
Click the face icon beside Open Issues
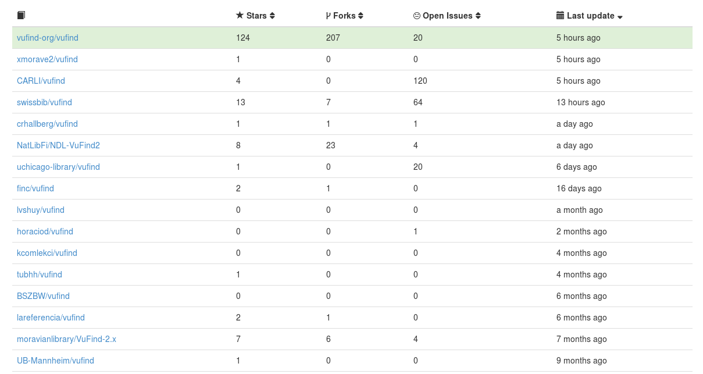[417, 16]
